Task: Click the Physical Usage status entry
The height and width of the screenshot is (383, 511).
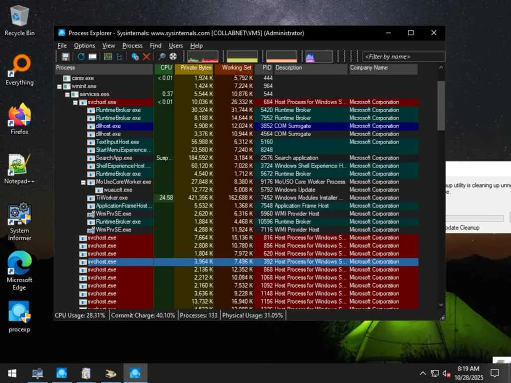Action: click(253, 315)
